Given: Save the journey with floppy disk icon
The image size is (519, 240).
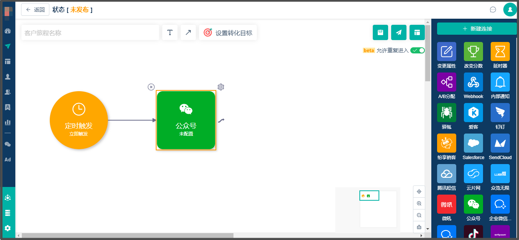Looking at the screenshot, I should (x=380, y=32).
